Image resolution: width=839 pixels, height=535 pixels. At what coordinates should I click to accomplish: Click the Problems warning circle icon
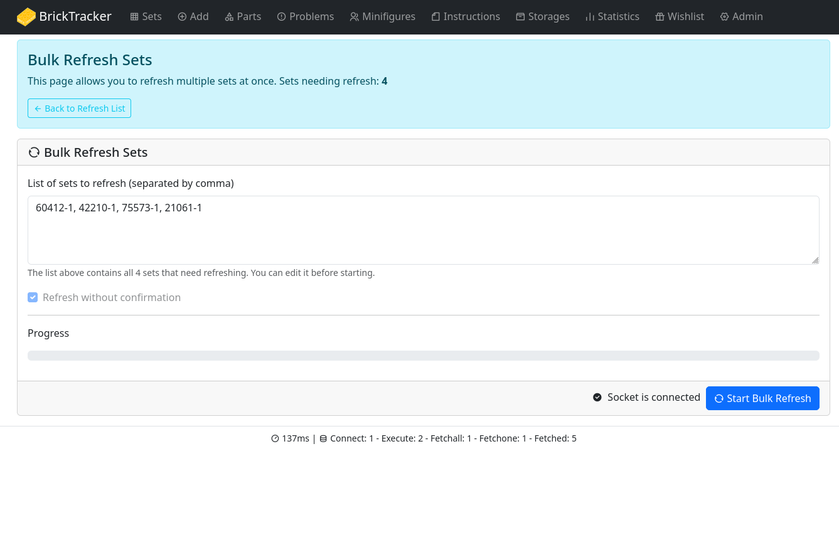281,17
